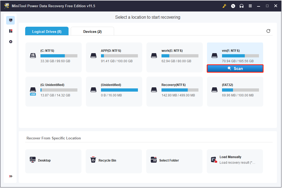Recover from Recycle Bin location
This screenshot has height=188, width=282.
click(x=114, y=161)
